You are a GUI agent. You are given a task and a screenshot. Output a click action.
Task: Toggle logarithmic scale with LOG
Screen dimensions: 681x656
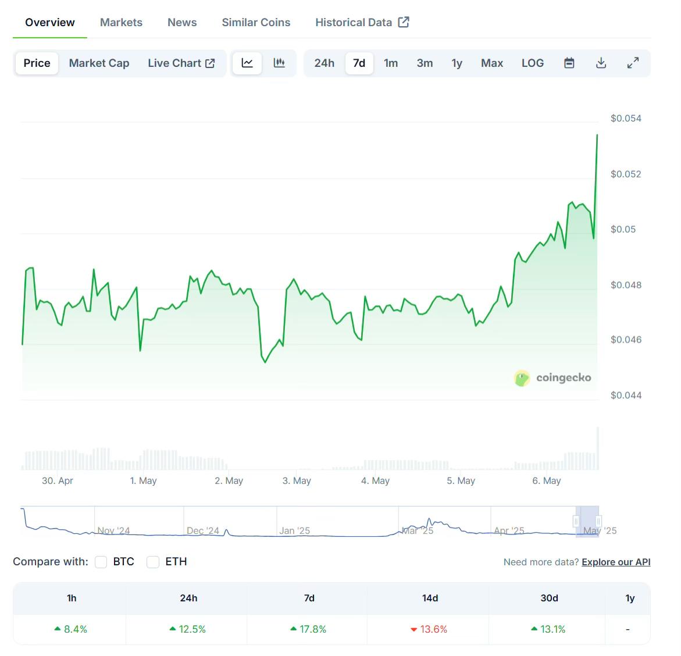click(x=533, y=63)
